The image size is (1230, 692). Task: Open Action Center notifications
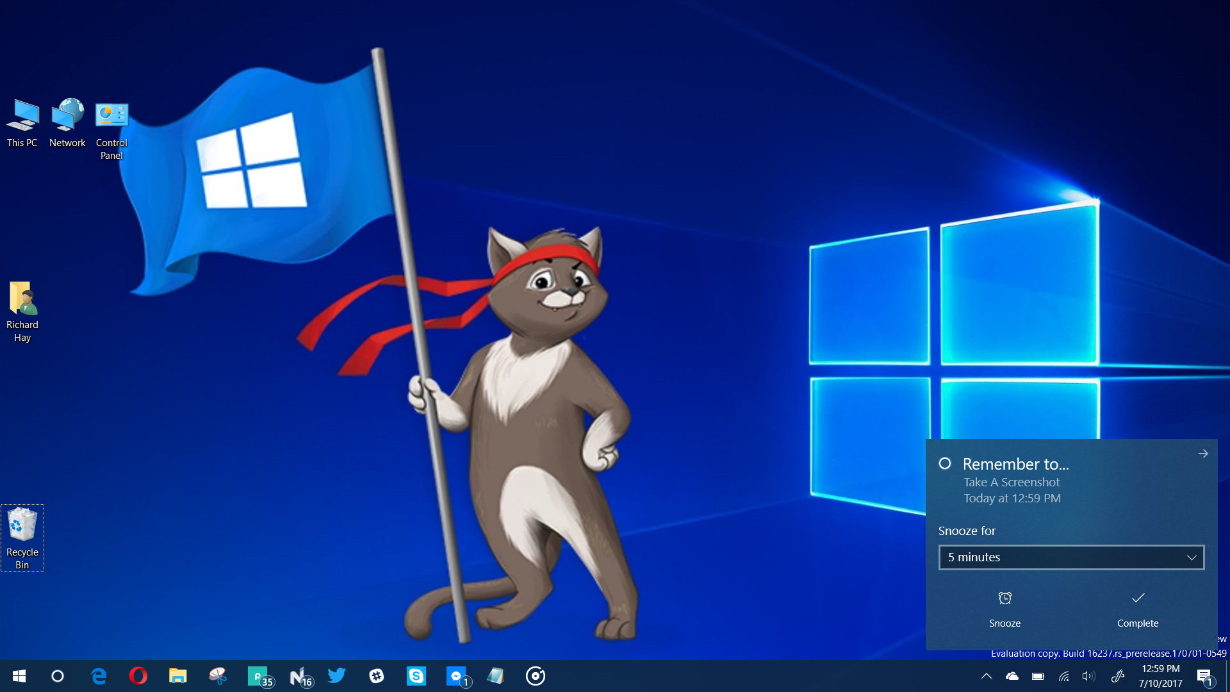tap(1204, 676)
